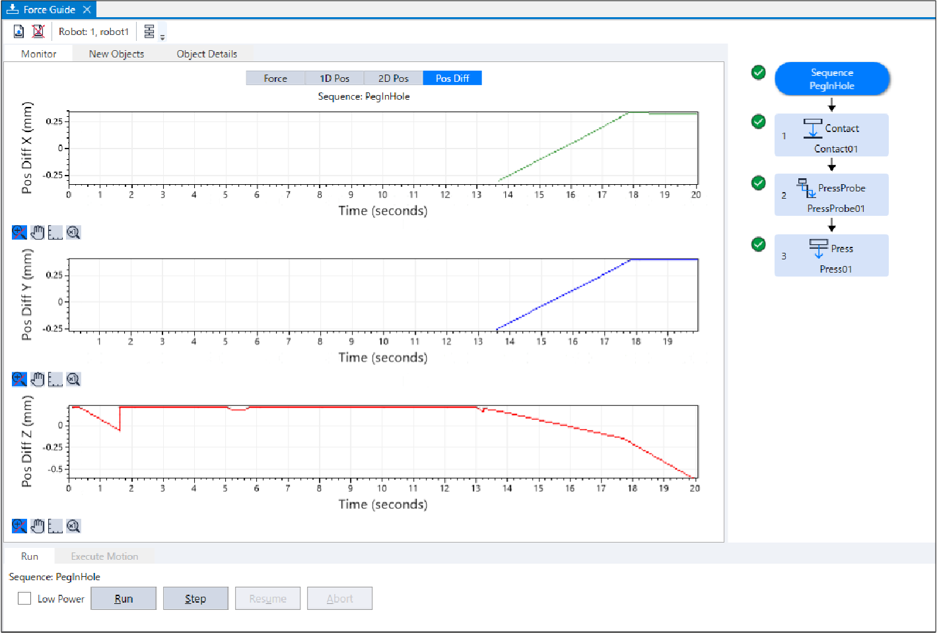Select the PressProbe01 sequence step

831,195
